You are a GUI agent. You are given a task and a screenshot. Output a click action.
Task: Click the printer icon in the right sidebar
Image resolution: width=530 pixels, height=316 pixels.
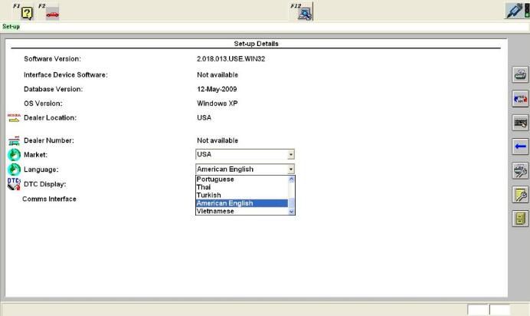(x=520, y=74)
